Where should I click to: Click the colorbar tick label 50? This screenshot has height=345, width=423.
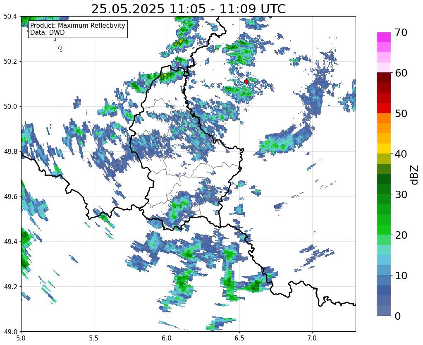point(400,113)
